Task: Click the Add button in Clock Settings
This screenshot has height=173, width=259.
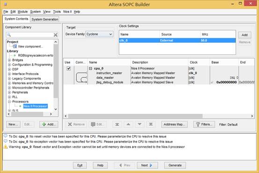Action: [244, 35]
